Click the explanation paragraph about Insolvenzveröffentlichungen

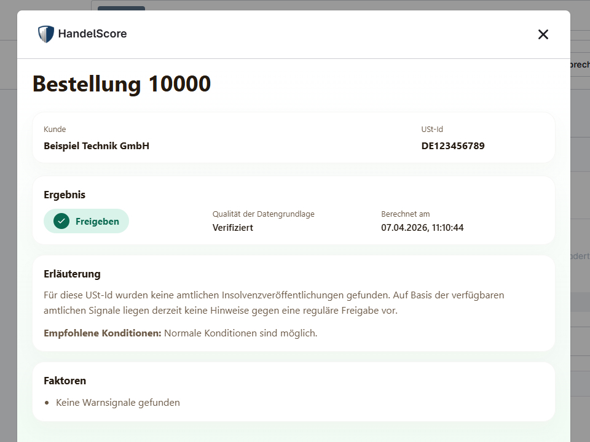(274, 303)
